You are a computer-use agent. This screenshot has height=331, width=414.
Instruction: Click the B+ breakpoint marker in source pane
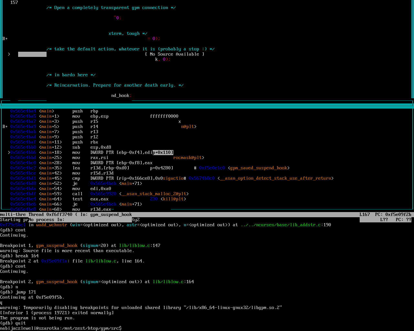(x=5, y=39)
